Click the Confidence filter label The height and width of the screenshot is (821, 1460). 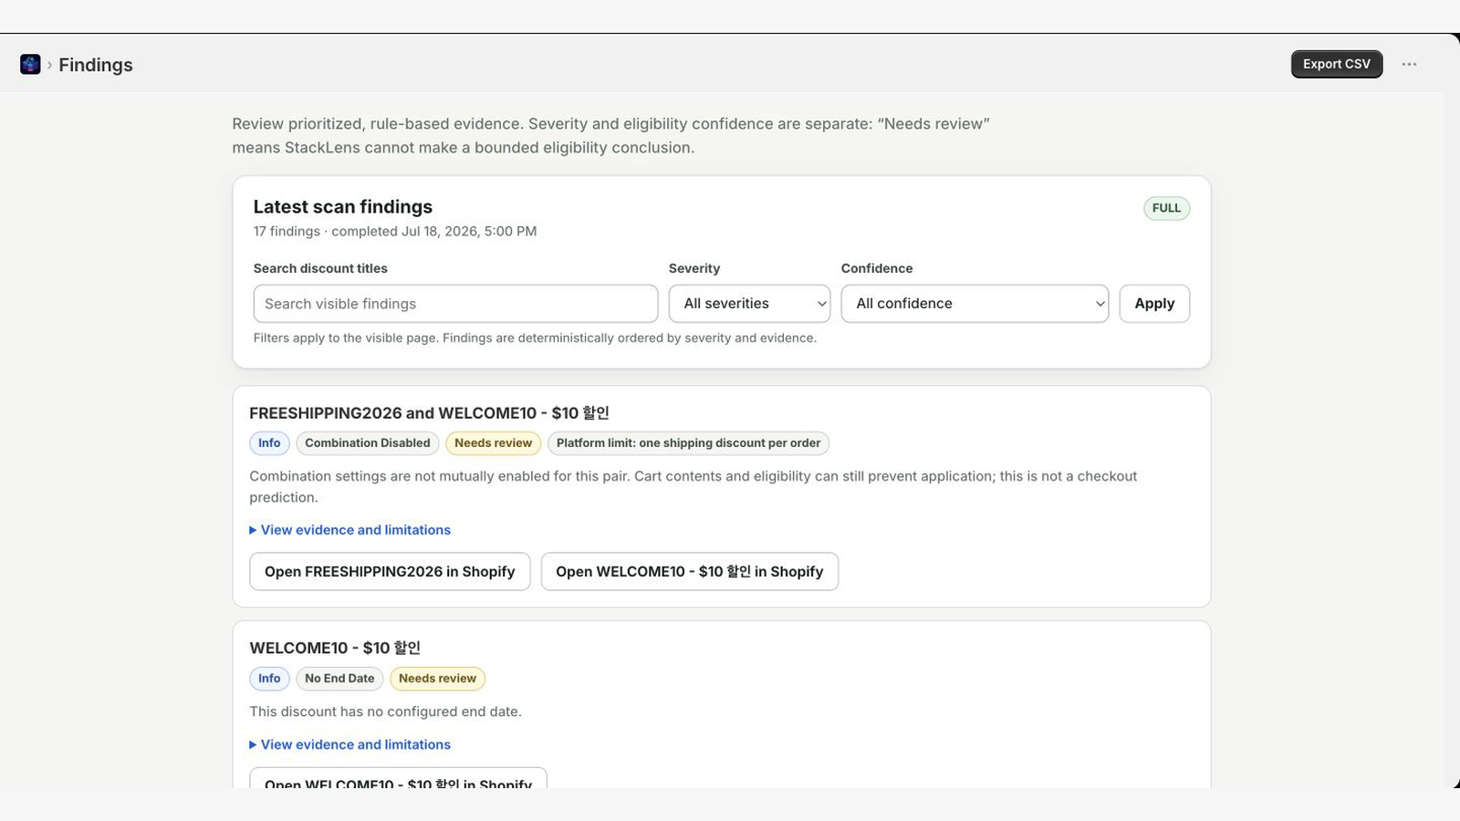(877, 268)
